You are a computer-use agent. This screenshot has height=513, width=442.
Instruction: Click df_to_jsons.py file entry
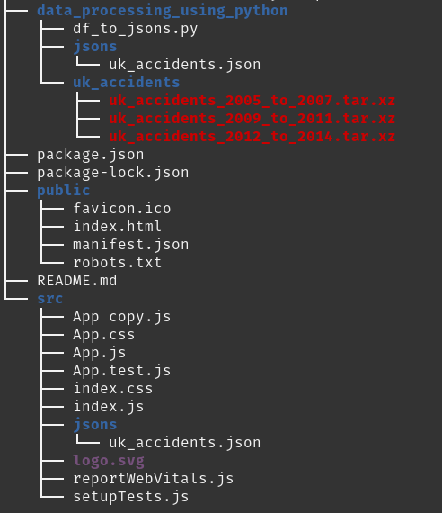pos(136,29)
